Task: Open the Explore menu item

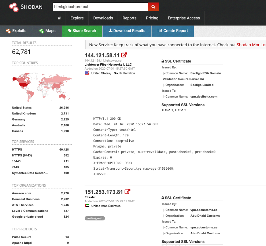Action: coord(77,18)
